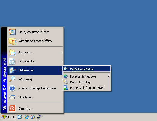Viewport: 157px width, 121px height.
Task: Click the blue question mark help icon
Action: [12, 88]
